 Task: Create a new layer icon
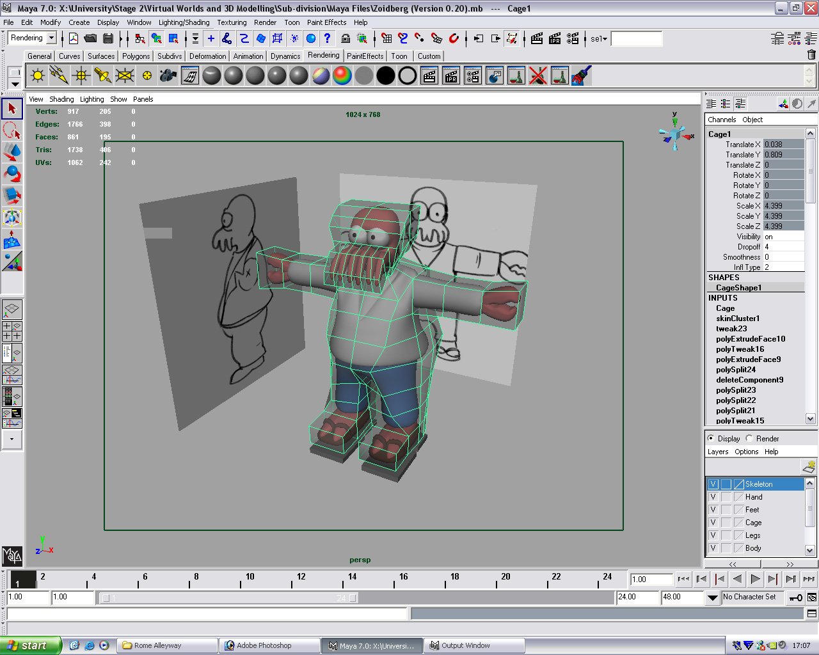click(809, 466)
